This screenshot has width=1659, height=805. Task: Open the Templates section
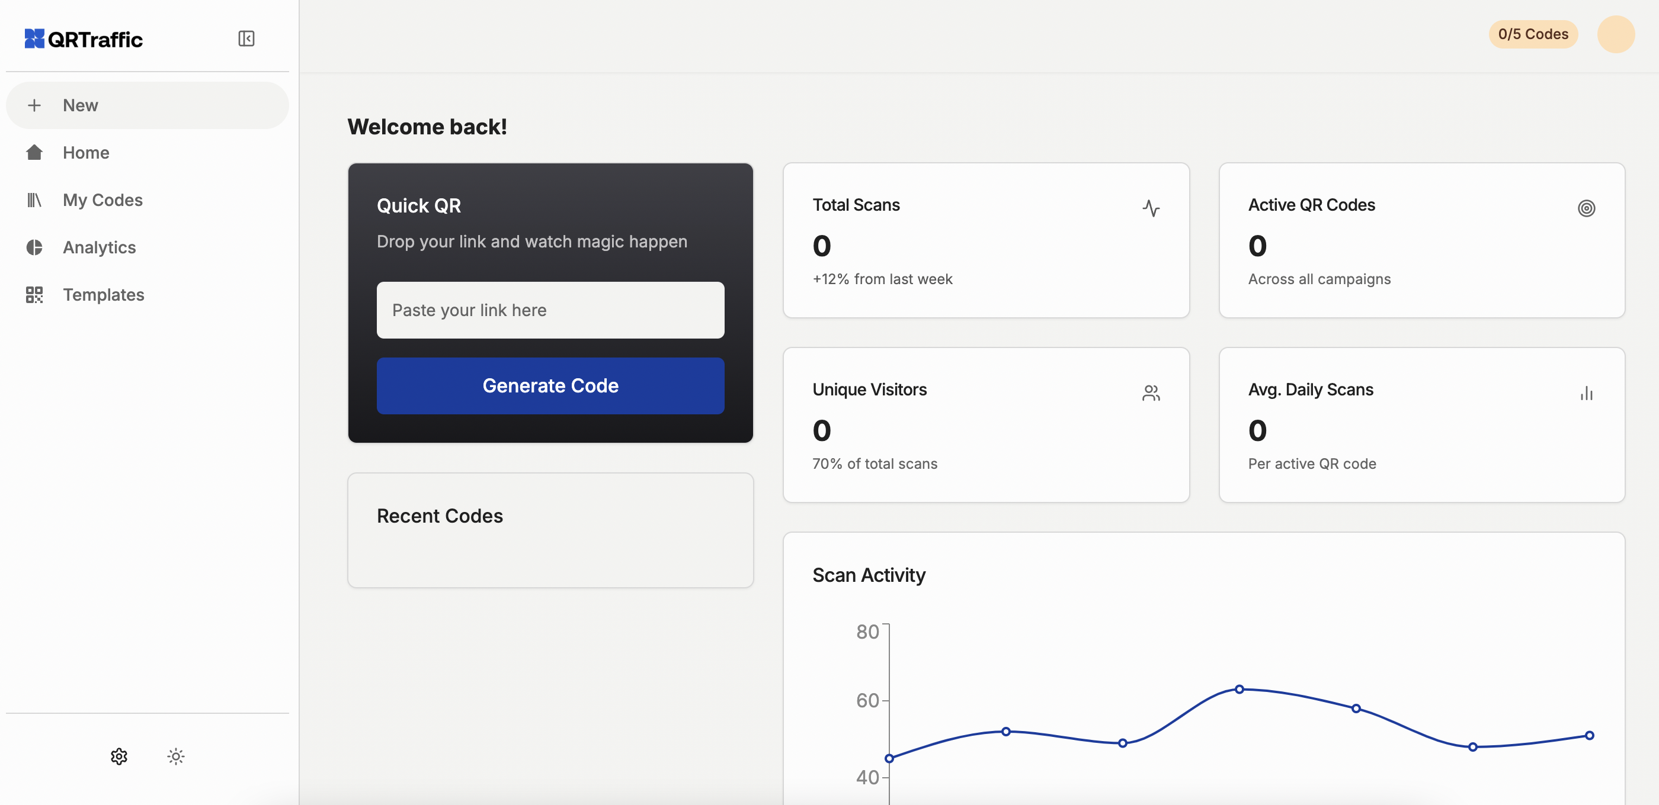coord(103,295)
